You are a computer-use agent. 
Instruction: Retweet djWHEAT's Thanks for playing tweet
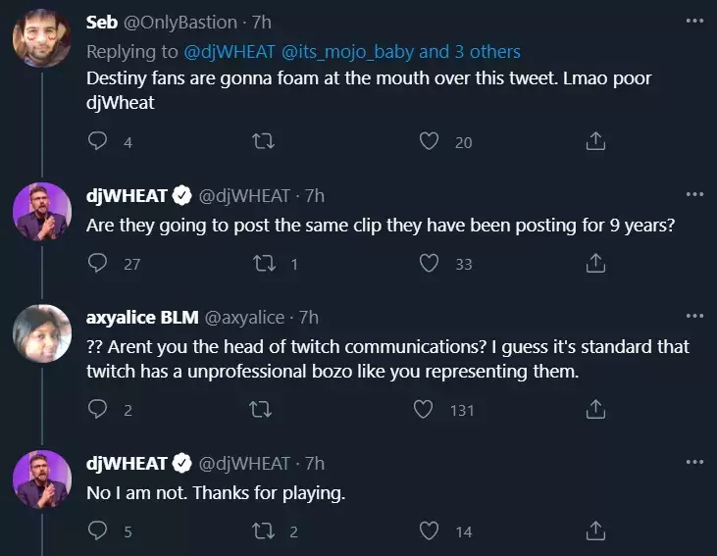(x=264, y=531)
